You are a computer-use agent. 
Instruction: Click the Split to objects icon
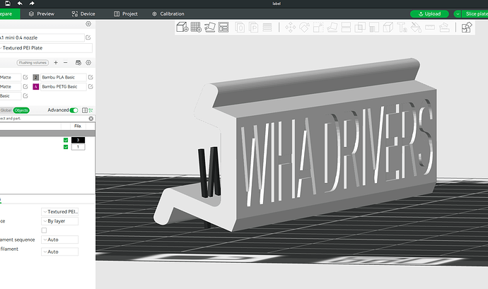pyautogui.click(x=240, y=28)
